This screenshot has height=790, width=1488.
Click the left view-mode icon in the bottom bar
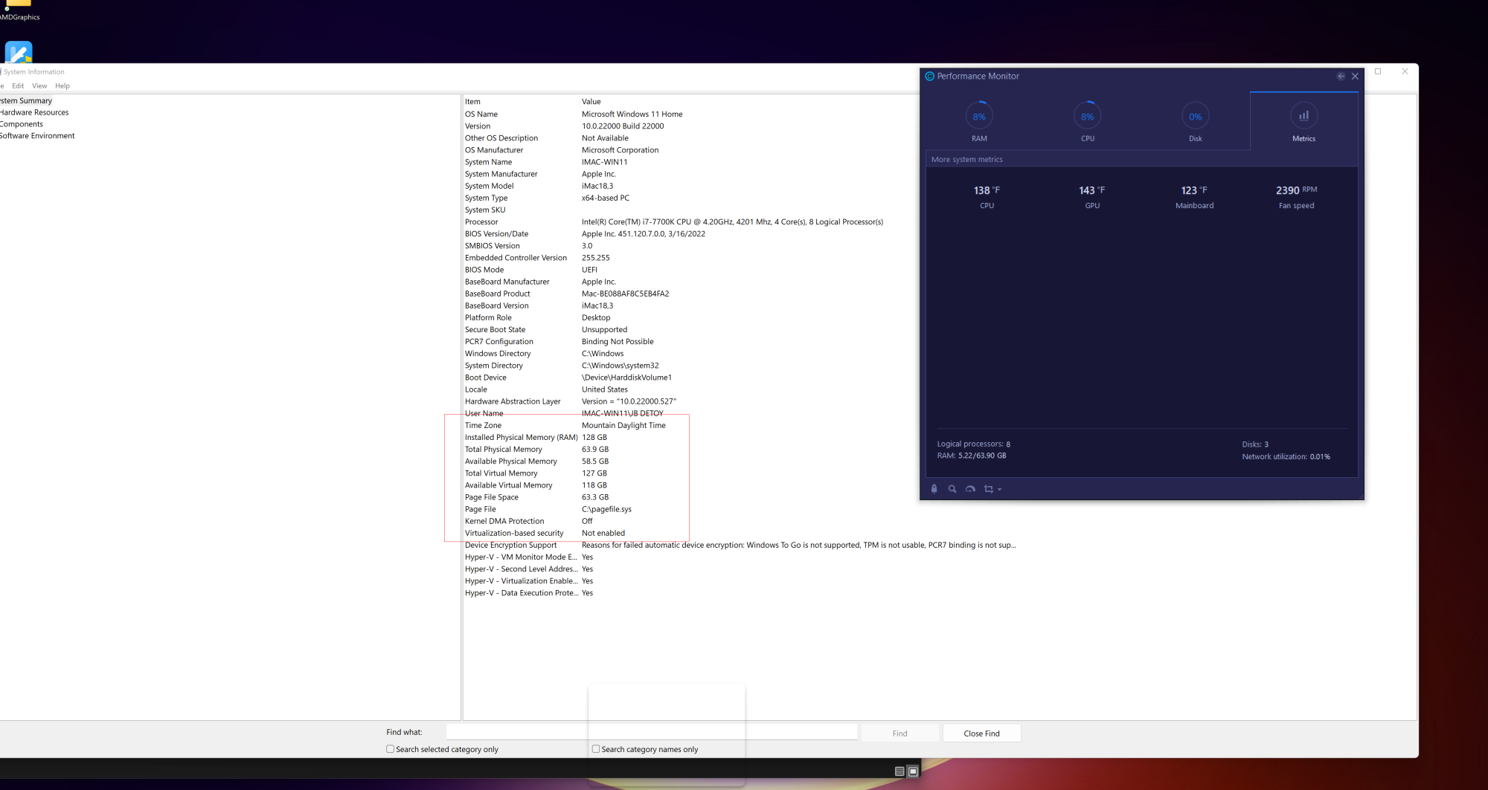pos(899,771)
